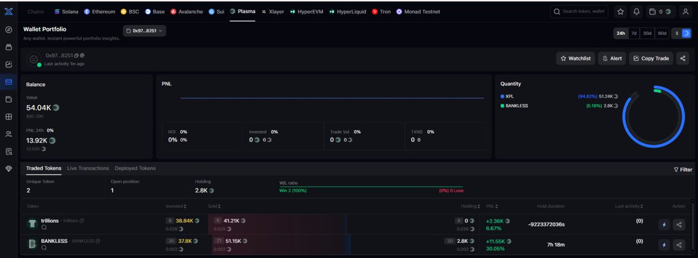Click the Alert button
The width and height of the screenshot is (698, 258).
(612, 58)
